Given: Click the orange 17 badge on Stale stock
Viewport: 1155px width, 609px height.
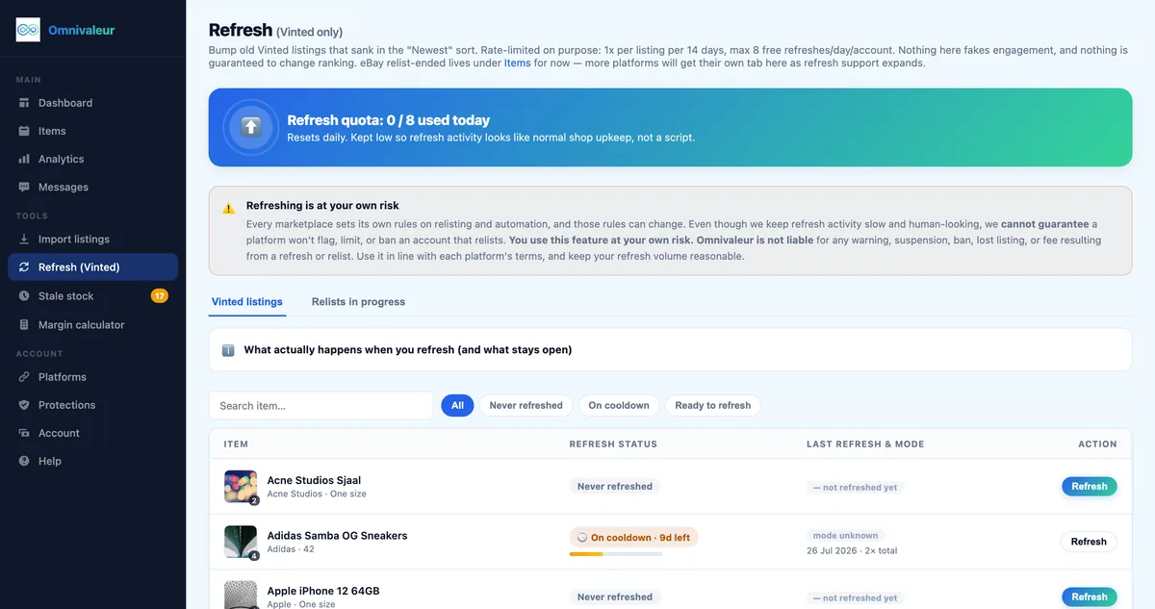Looking at the screenshot, I should coord(160,296).
